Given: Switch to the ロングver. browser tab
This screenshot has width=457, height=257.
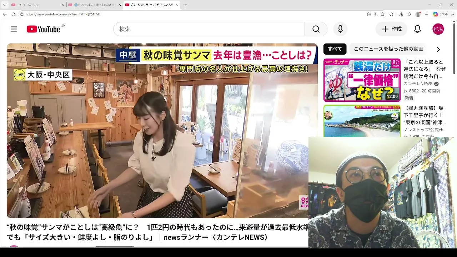Looking at the screenshot, I should (x=94, y=5).
